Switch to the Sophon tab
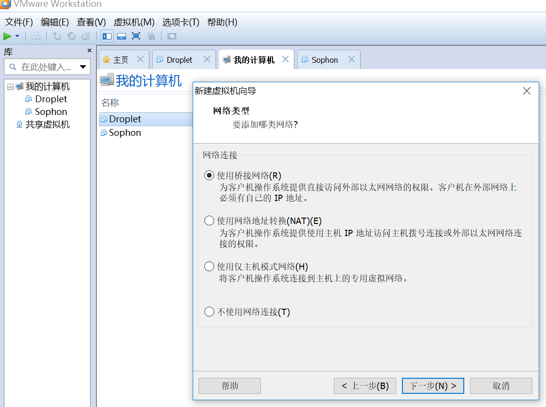This screenshot has height=407, width=546. (325, 60)
